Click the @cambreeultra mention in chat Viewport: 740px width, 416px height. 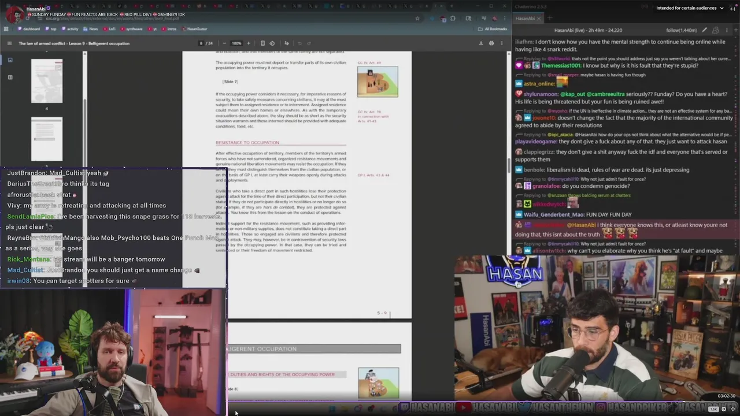pos(605,94)
